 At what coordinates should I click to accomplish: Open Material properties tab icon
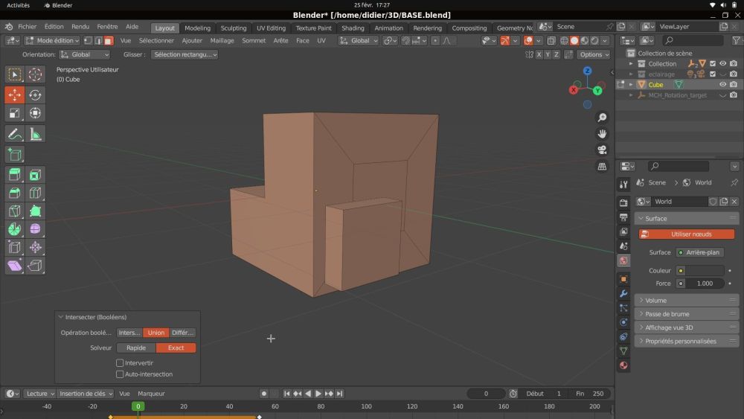pyautogui.click(x=623, y=365)
